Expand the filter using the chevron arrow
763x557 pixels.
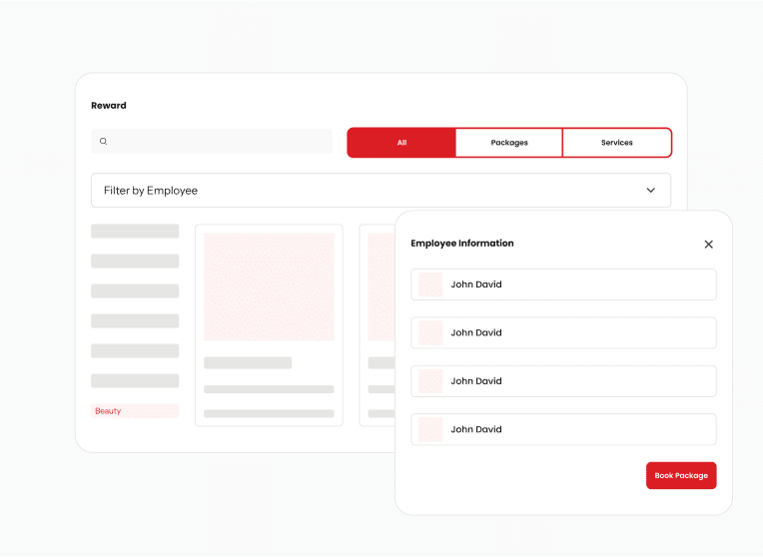point(650,191)
